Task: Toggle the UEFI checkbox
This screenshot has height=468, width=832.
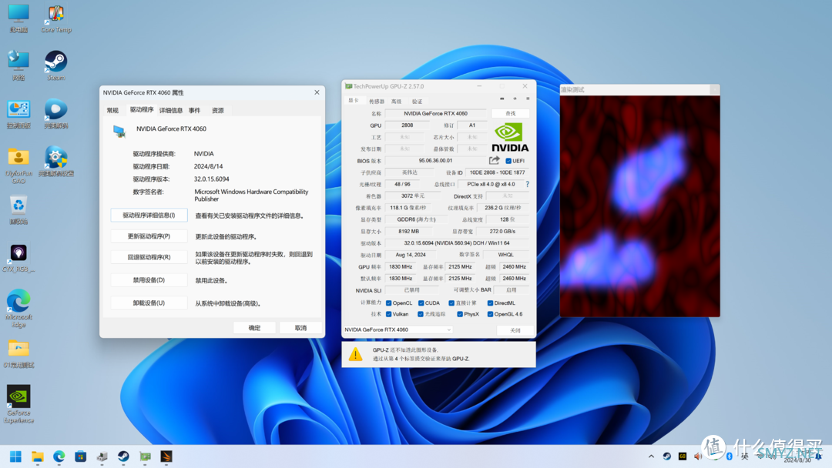Action: point(508,161)
